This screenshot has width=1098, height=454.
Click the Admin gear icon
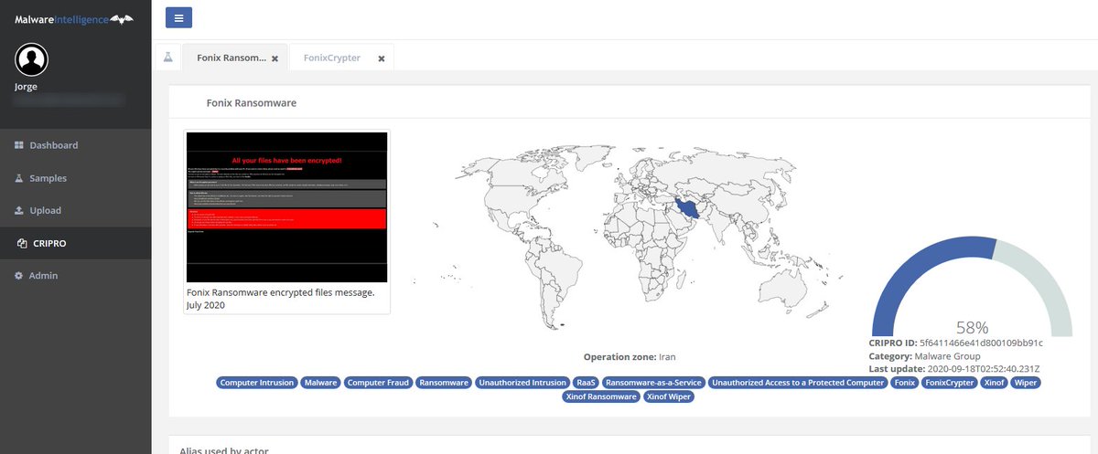[19, 276]
